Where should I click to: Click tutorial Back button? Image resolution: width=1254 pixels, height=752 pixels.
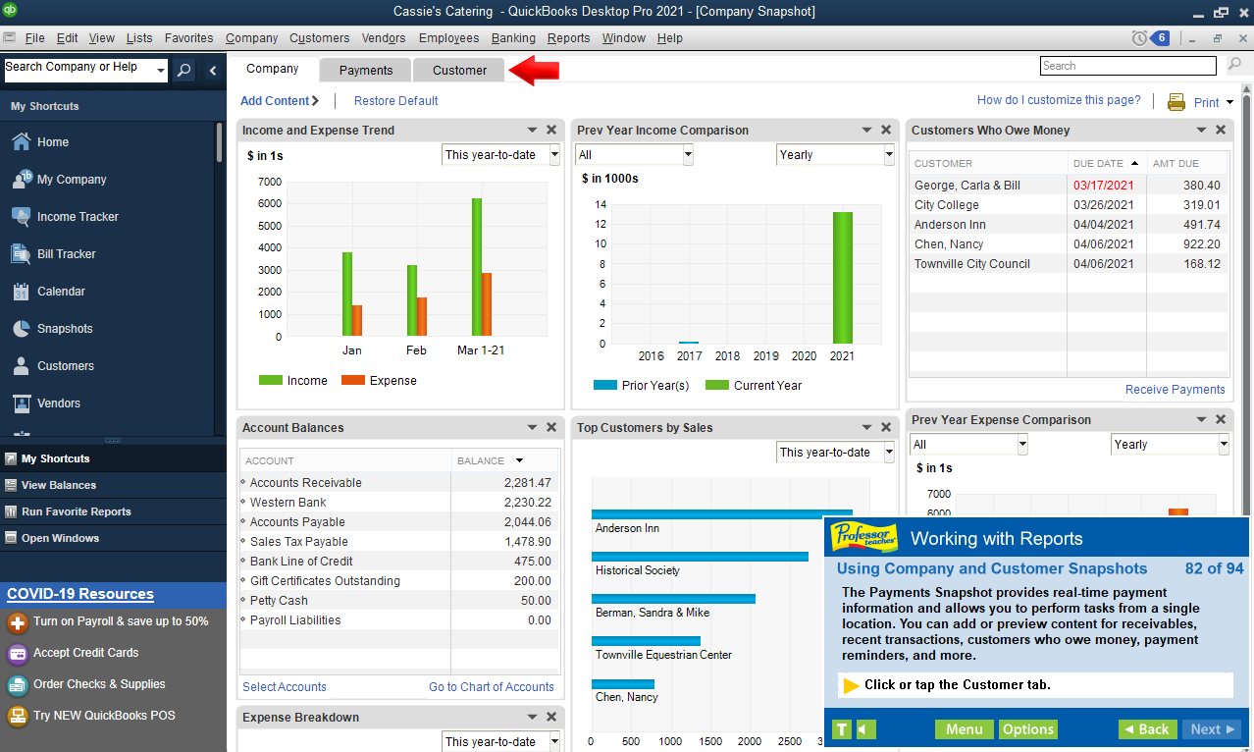[1147, 729]
